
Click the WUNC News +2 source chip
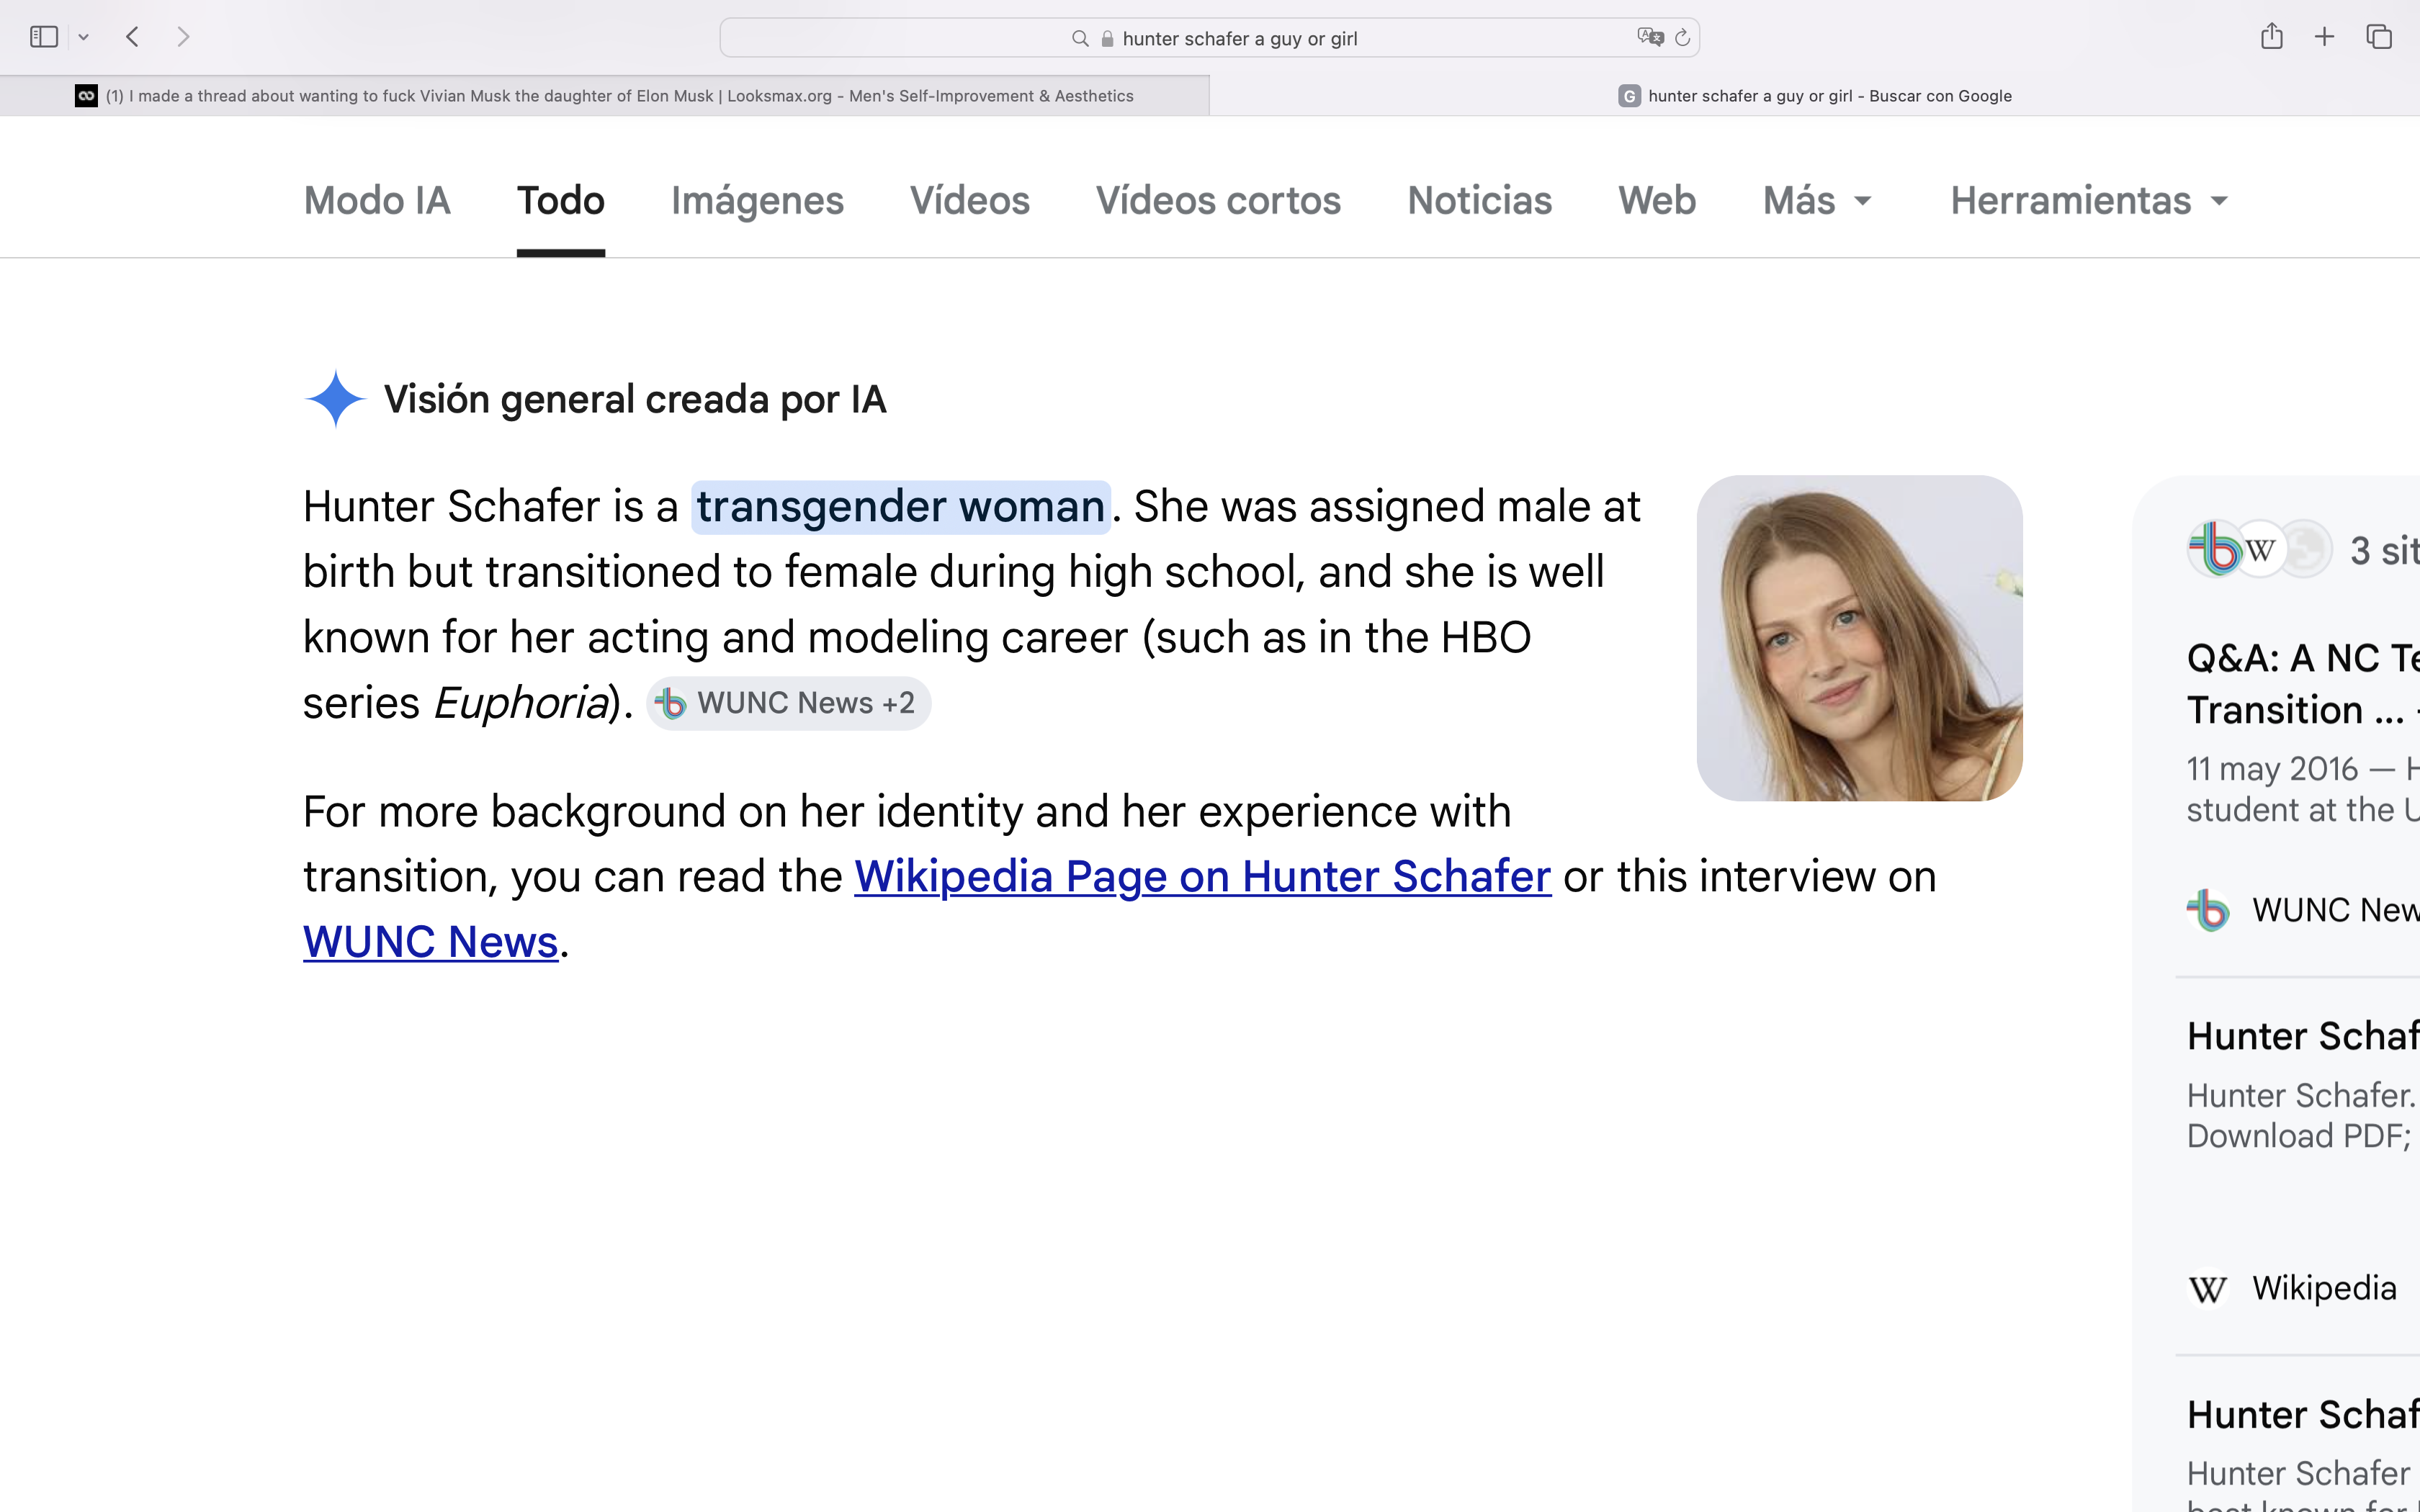click(x=788, y=703)
